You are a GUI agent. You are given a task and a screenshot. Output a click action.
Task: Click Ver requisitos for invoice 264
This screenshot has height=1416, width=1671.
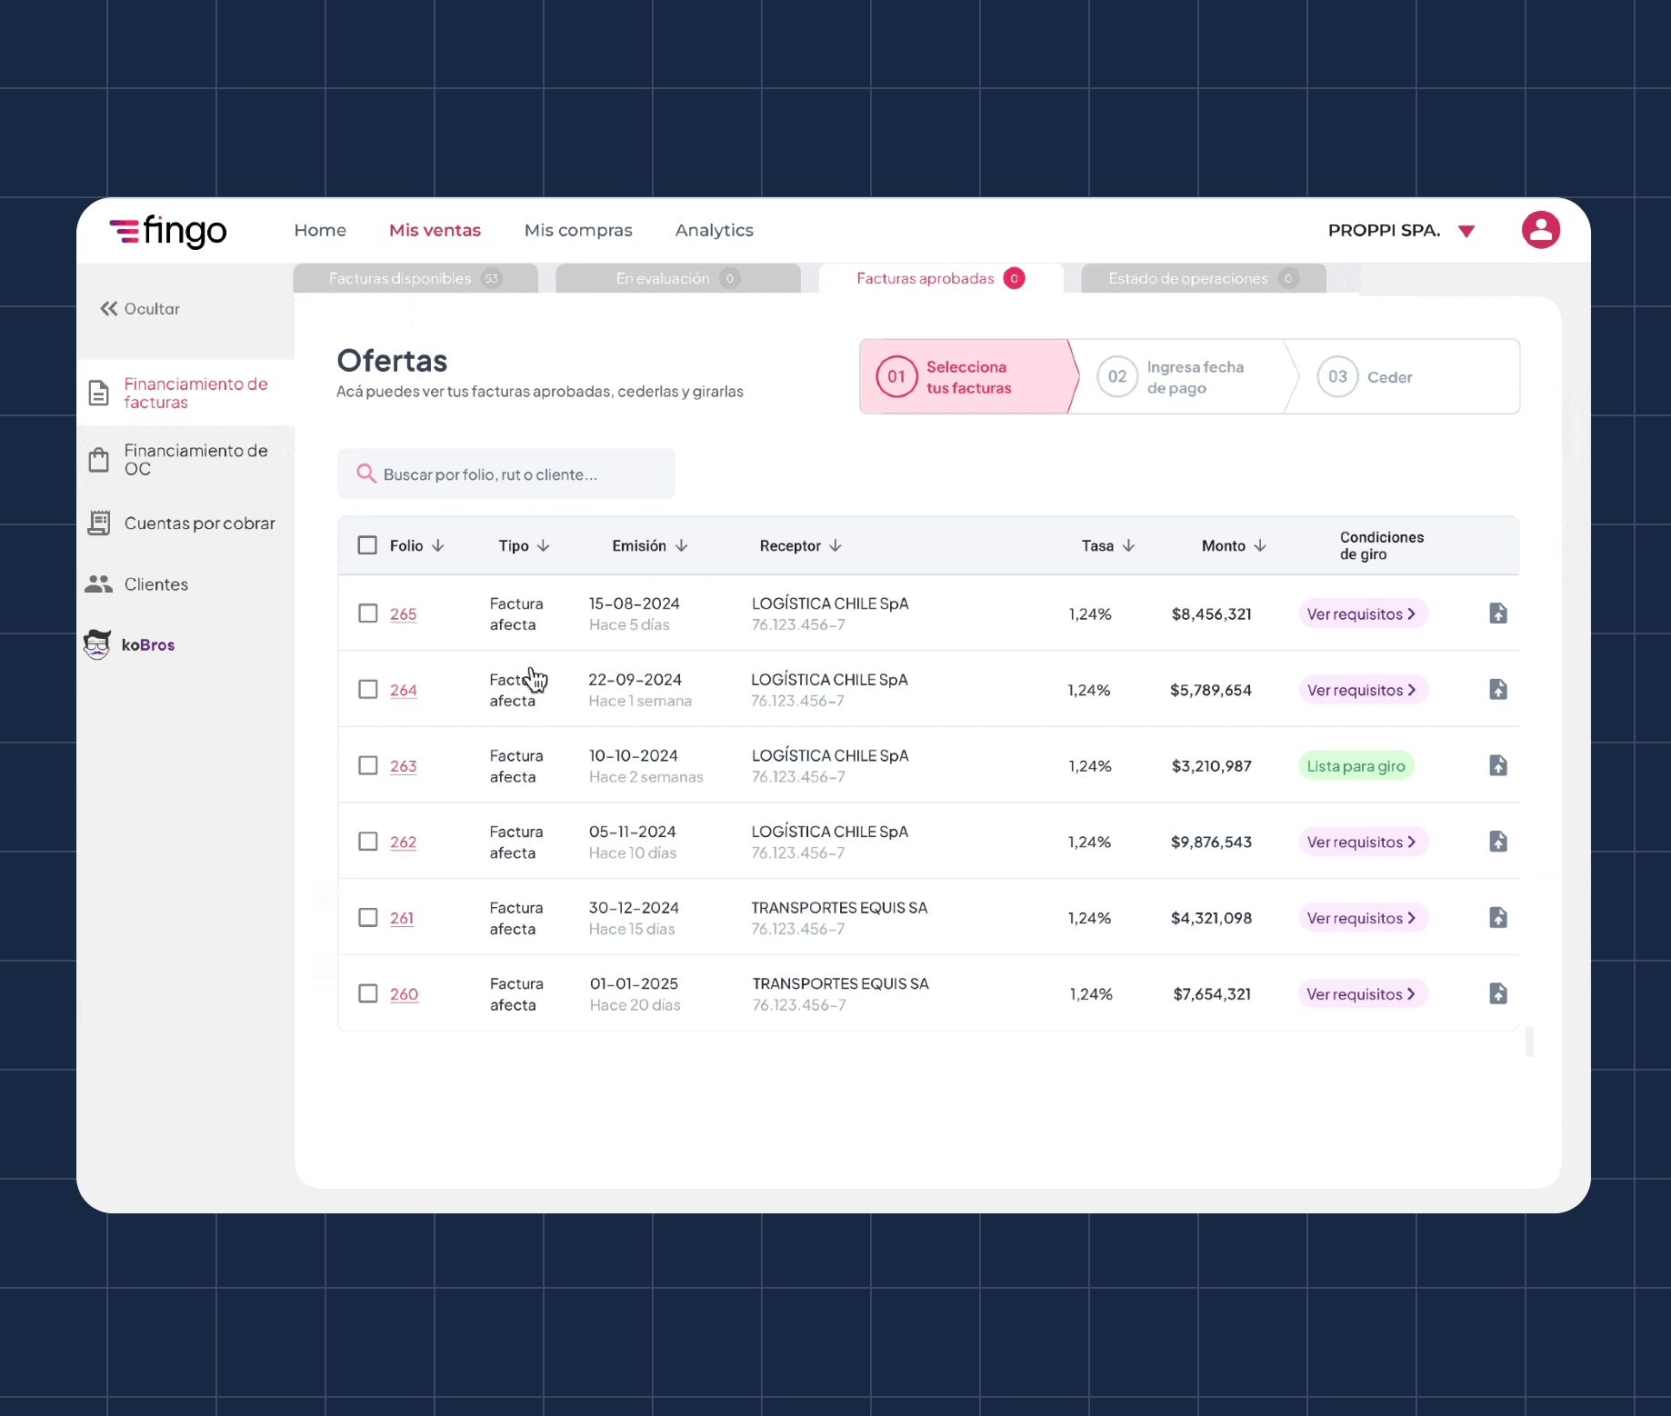click(x=1361, y=690)
